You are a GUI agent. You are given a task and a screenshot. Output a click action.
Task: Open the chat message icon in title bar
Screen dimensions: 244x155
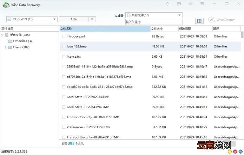click(191, 4)
